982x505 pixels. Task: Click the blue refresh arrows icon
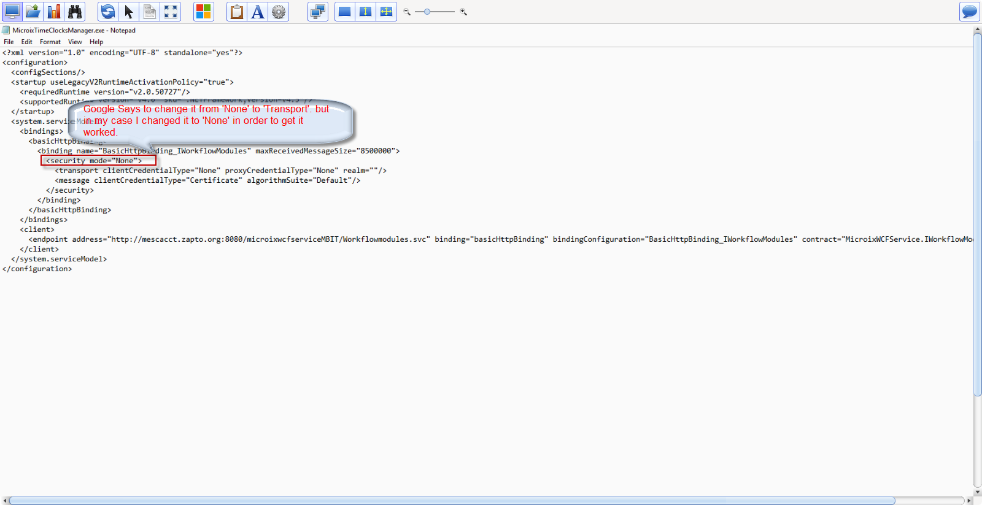point(108,12)
